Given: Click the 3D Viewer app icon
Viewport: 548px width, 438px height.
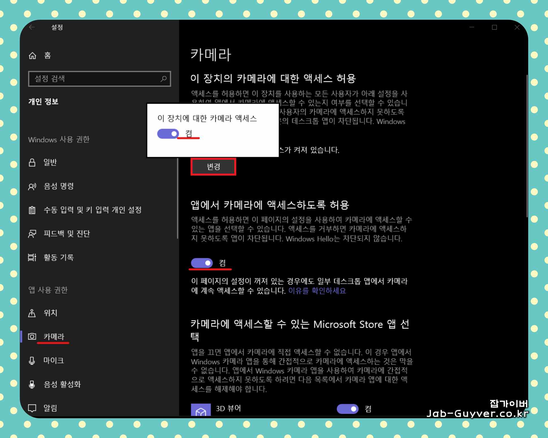Looking at the screenshot, I should tap(201, 410).
